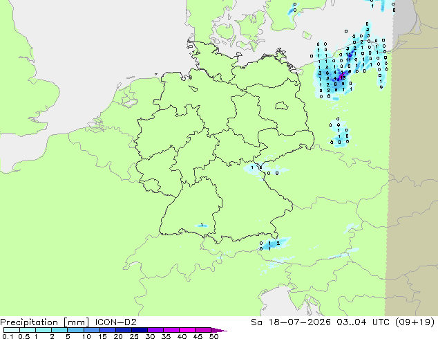Click the "Precipitation [mm]" title text

[45, 322]
